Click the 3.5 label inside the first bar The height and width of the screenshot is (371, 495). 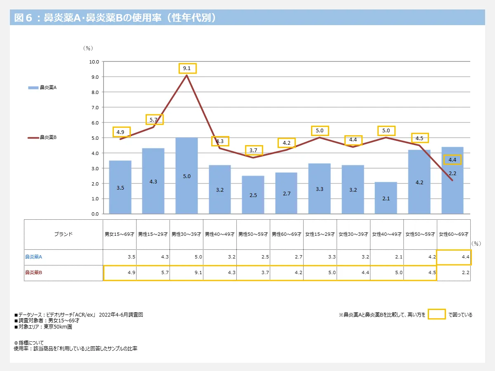click(x=120, y=188)
